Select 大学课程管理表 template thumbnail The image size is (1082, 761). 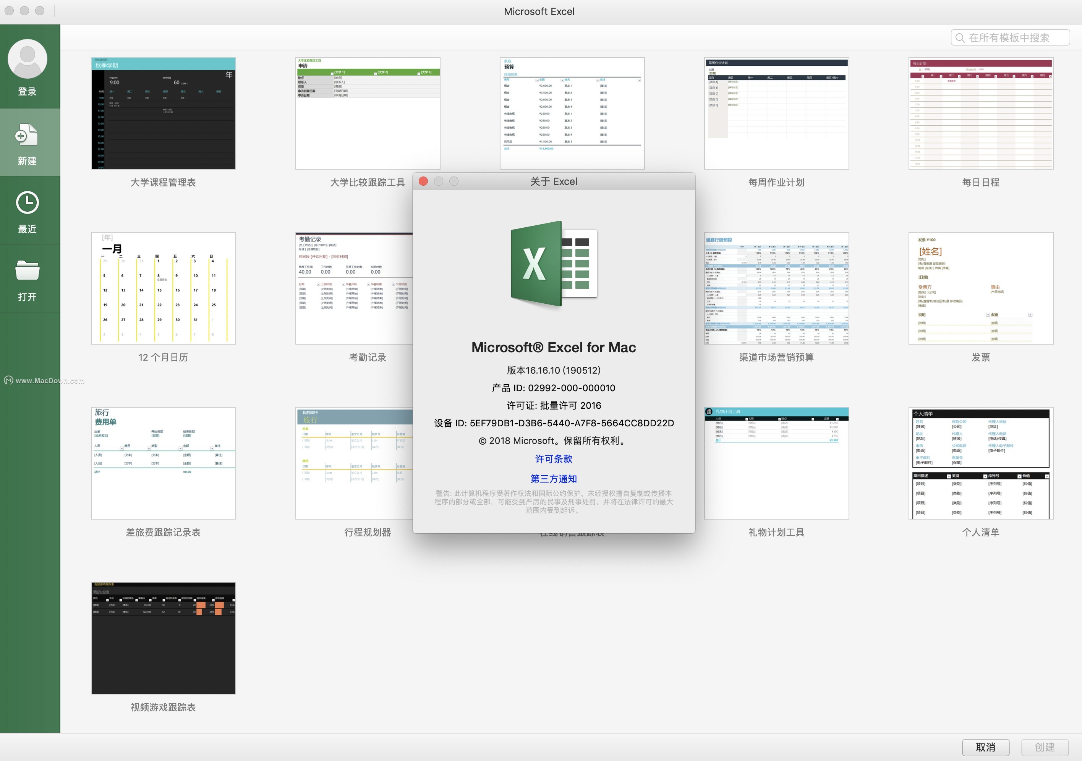tap(164, 113)
